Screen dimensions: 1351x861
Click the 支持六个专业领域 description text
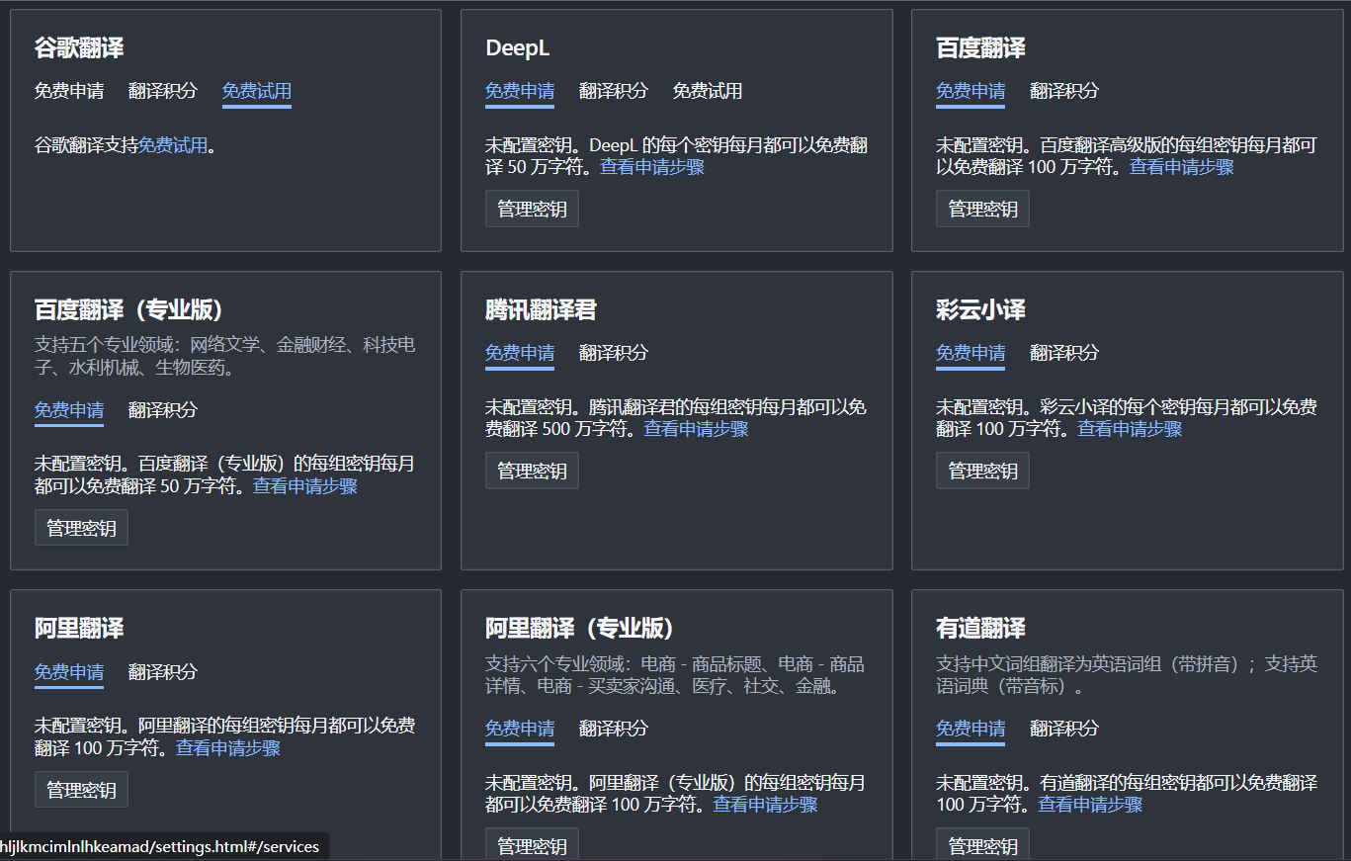(676, 675)
